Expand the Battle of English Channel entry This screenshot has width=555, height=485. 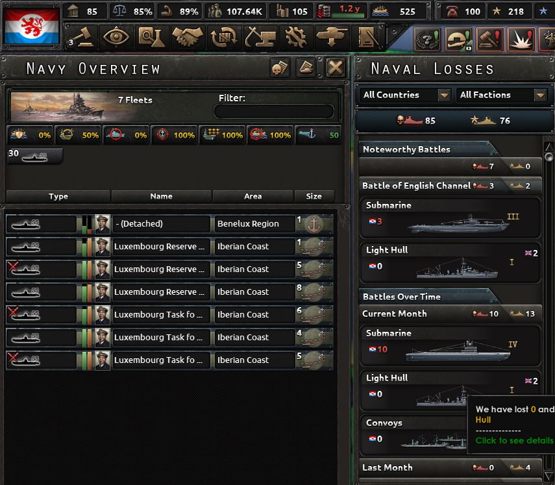450,186
